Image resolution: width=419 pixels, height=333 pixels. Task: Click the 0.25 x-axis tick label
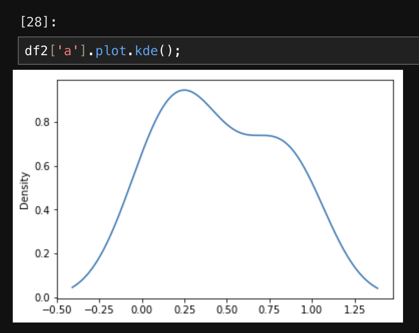click(185, 310)
